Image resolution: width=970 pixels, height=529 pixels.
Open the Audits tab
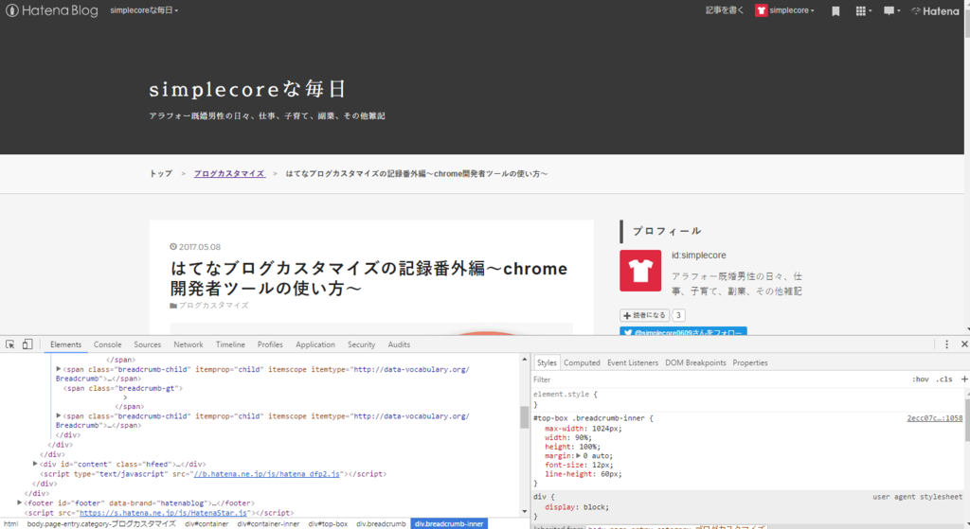(399, 344)
